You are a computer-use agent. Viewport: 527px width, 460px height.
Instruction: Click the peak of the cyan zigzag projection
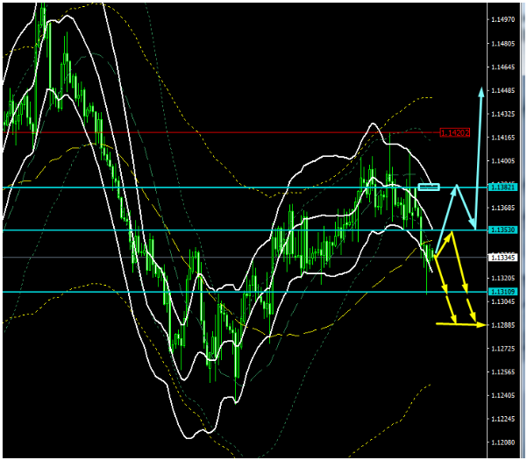click(x=457, y=186)
